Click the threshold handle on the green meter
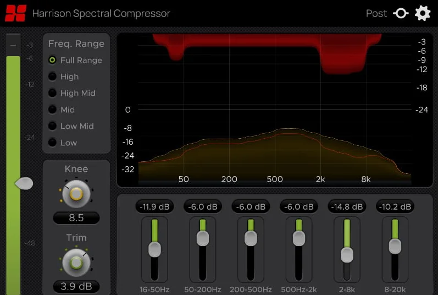438x295 pixels. 24,183
